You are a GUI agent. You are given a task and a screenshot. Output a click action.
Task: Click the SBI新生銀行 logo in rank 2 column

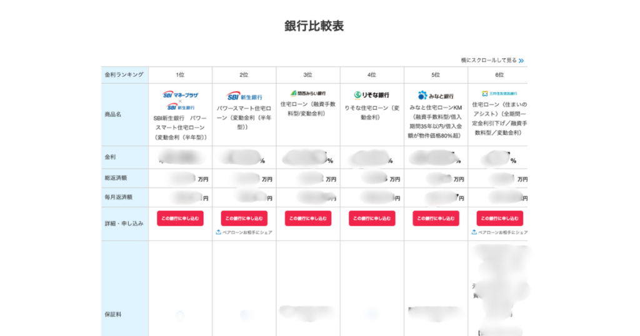244,97
